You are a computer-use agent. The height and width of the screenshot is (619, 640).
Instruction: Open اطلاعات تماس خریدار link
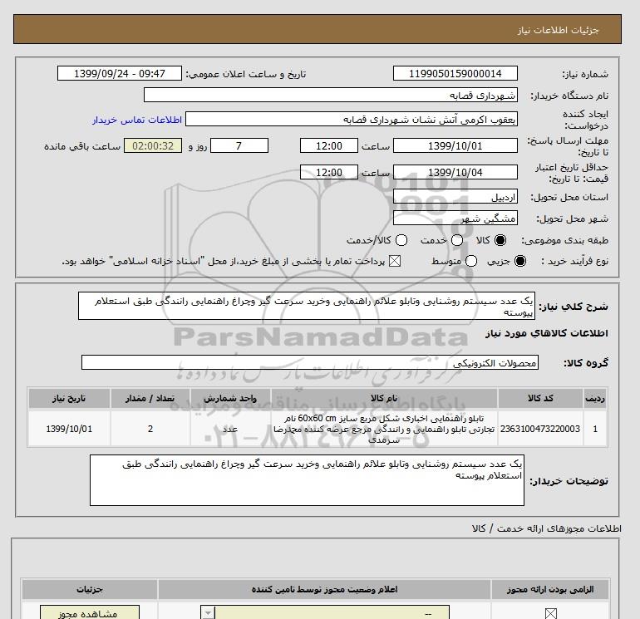[x=137, y=120]
